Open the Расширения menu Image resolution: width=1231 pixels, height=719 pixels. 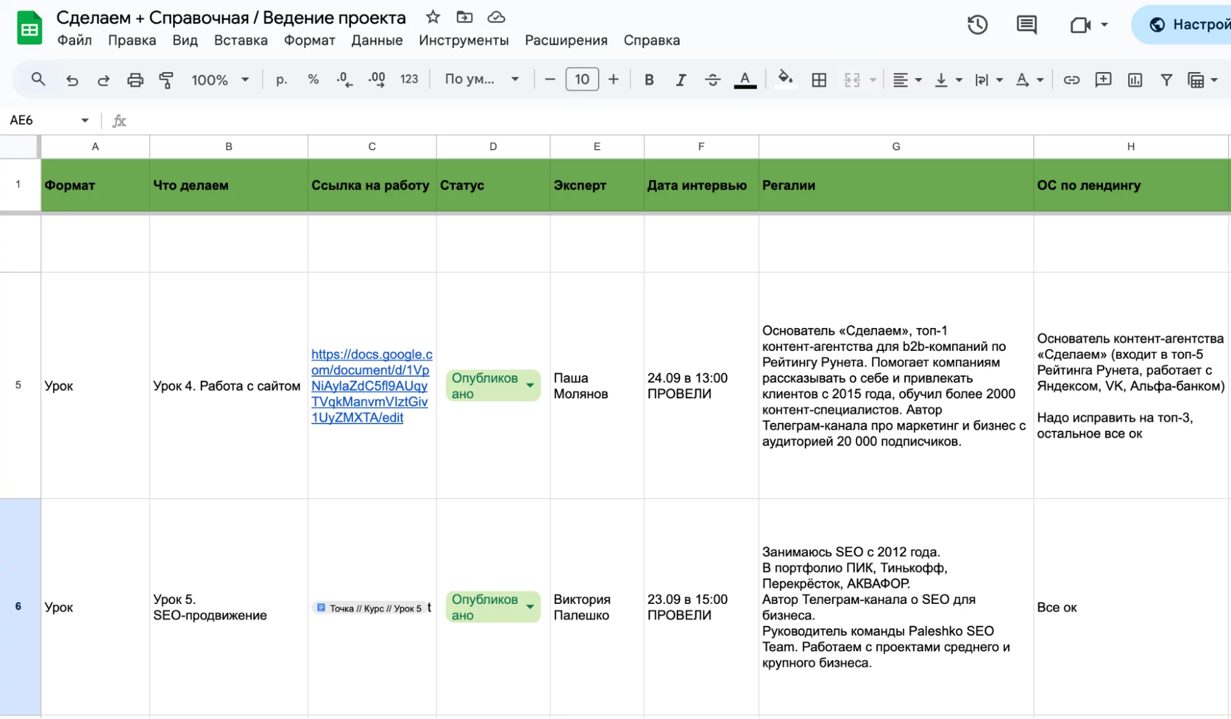565,41
